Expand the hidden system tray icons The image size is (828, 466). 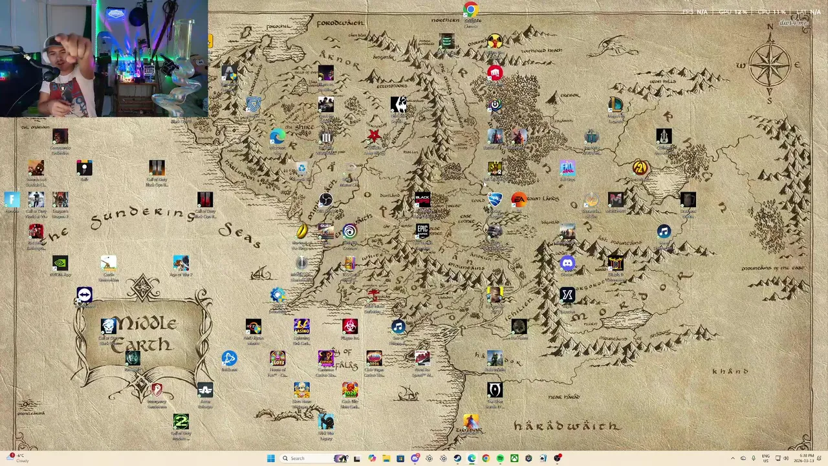click(x=733, y=458)
